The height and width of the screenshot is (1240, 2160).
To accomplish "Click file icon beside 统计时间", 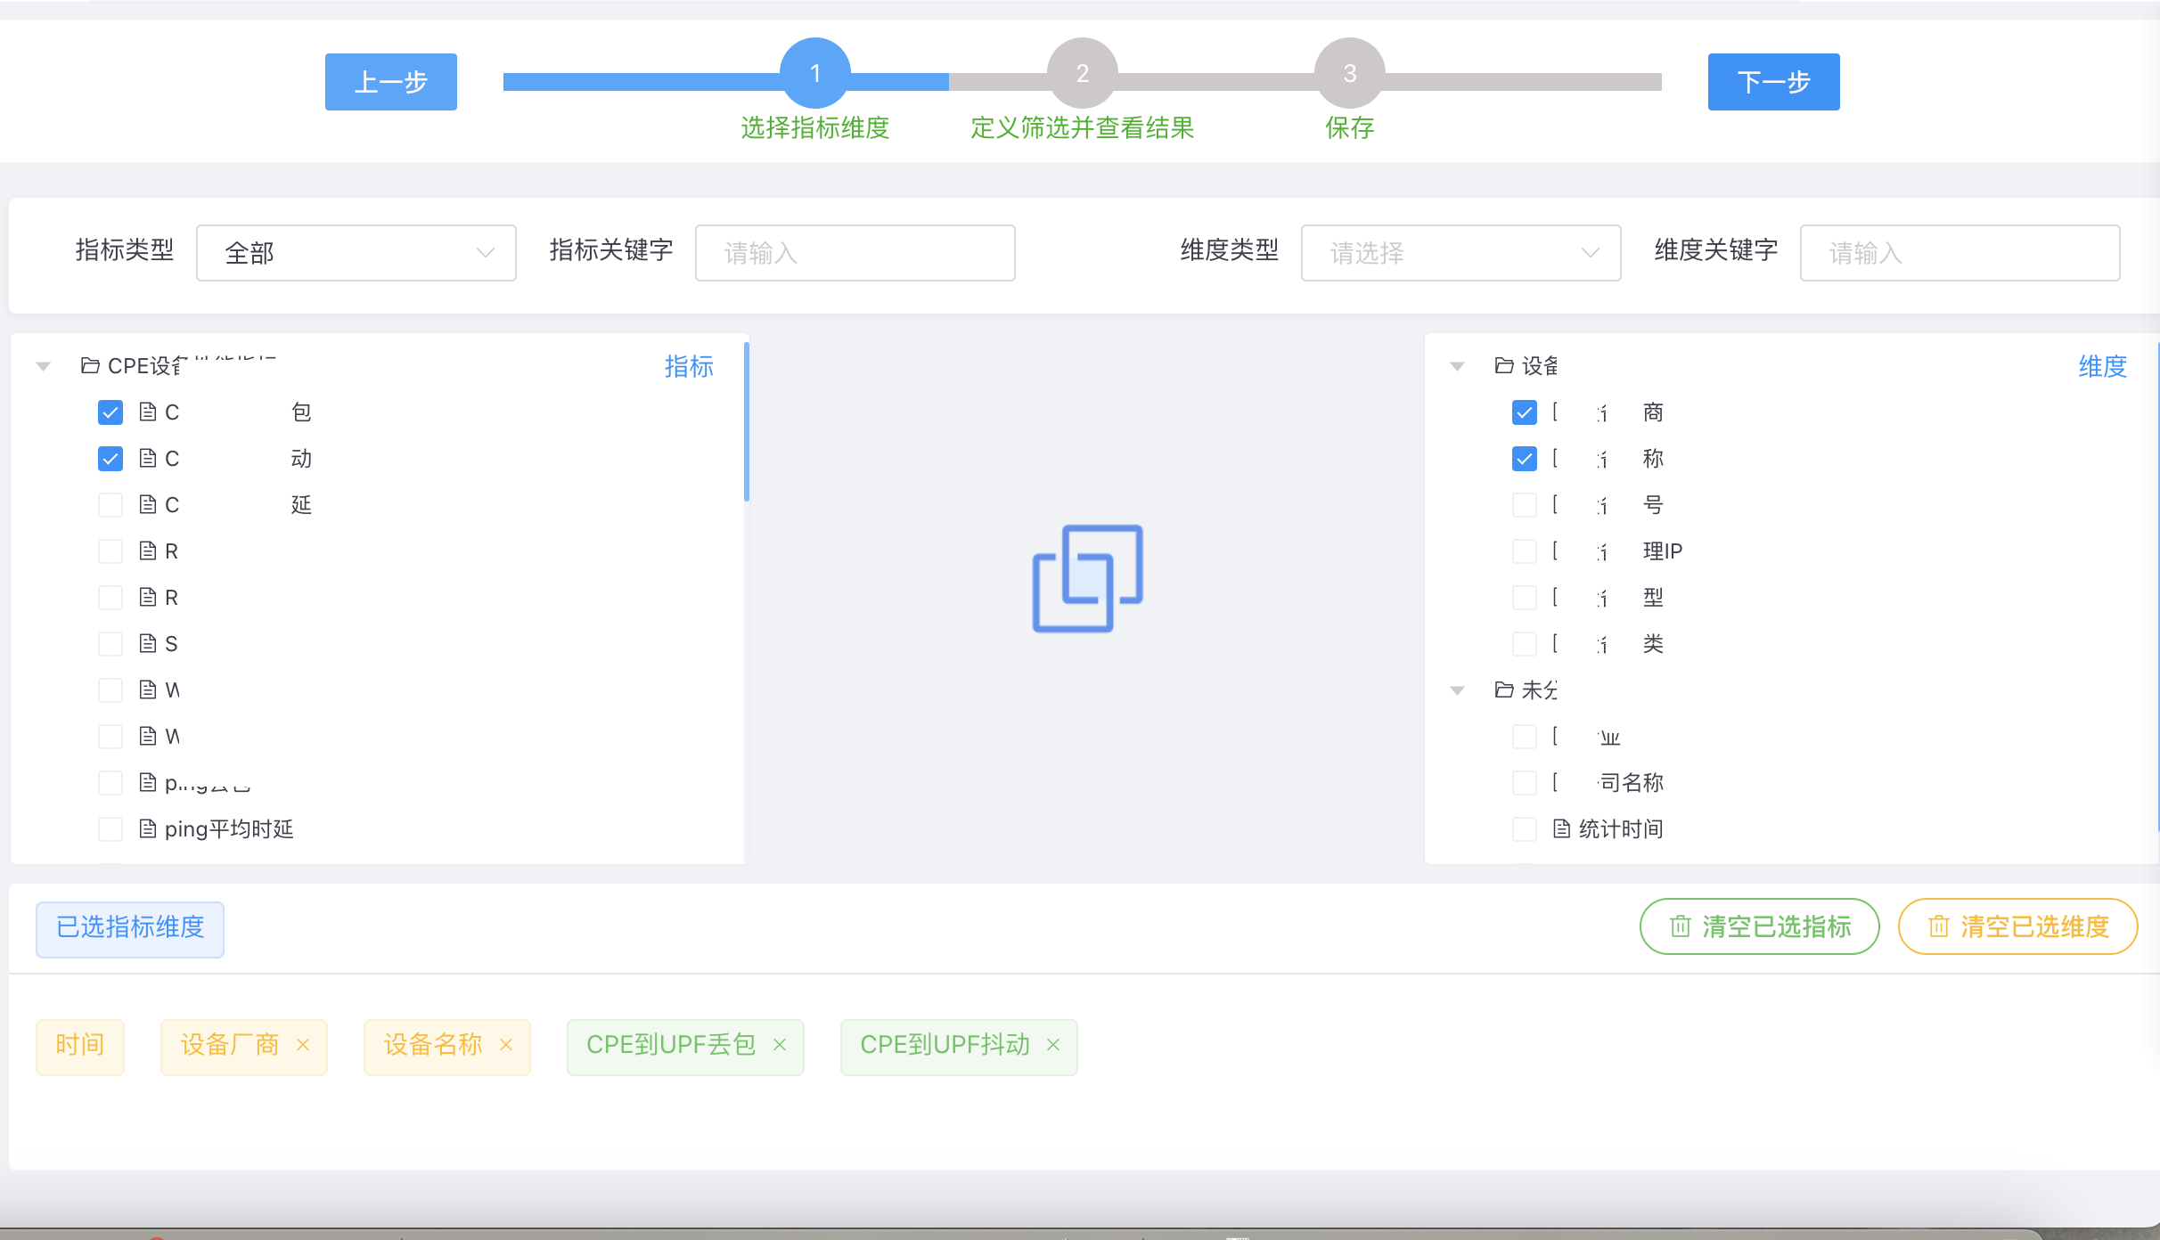I will tap(1562, 828).
